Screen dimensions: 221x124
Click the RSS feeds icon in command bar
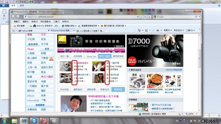click(x=146, y=30)
